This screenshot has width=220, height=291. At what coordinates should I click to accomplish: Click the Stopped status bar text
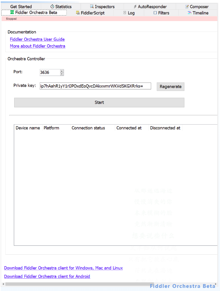pyautogui.click(x=11, y=19)
